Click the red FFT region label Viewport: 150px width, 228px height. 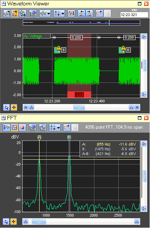tap(79, 95)
